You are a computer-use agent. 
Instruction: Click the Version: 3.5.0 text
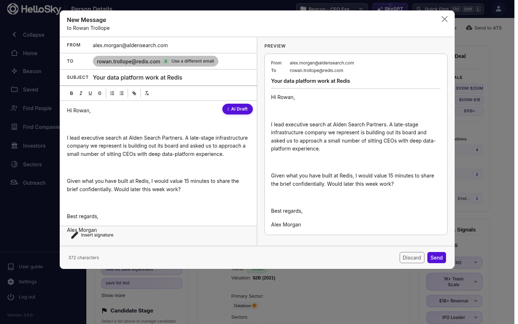tap(20, 315)
